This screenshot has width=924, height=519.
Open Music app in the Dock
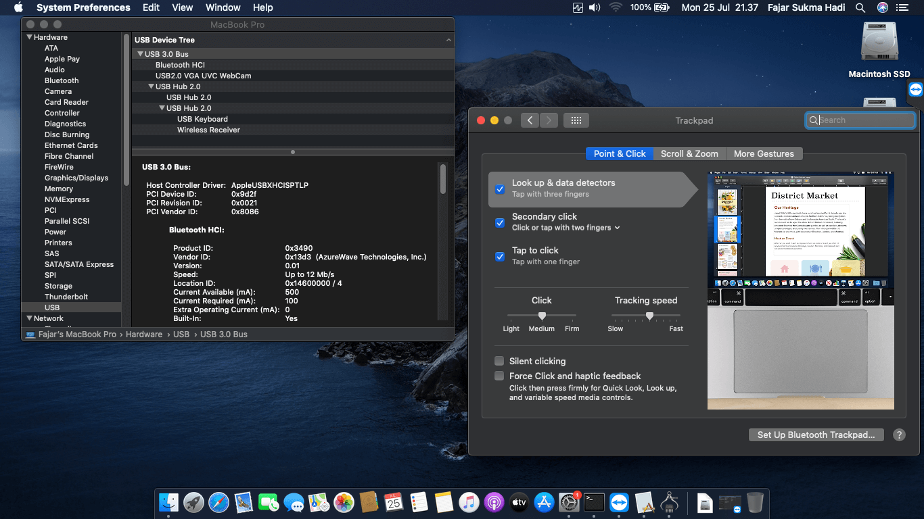coord(469,502)
